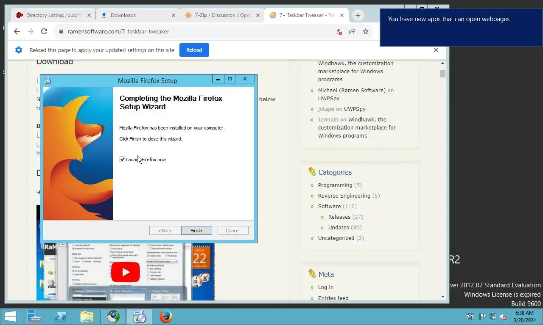Click the disabled Back button in wizard
Viewport: 543px width, 325px height.
point(164,231)
